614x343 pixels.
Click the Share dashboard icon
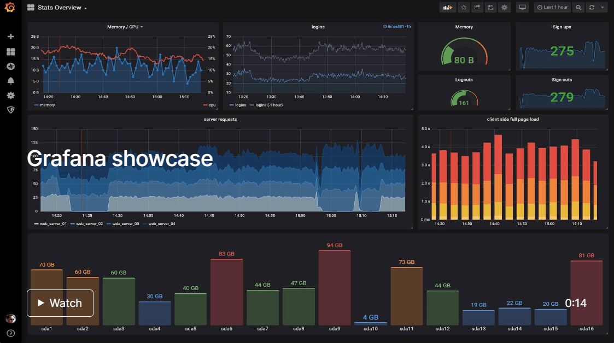point(477,8)
